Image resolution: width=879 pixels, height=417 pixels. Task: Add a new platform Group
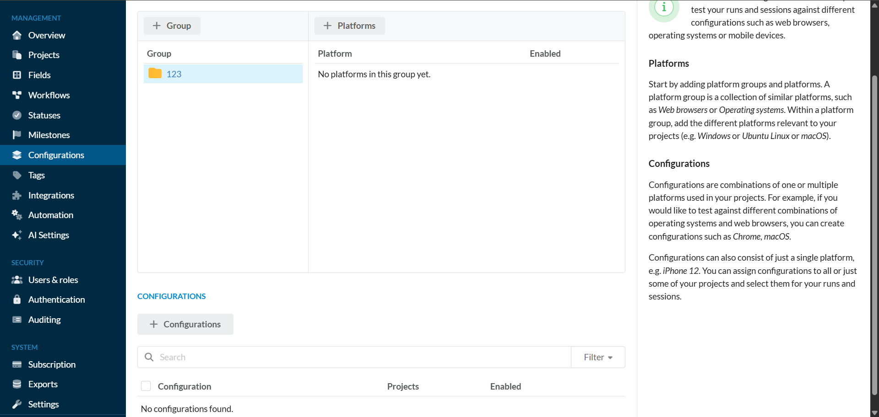[172, 26]
